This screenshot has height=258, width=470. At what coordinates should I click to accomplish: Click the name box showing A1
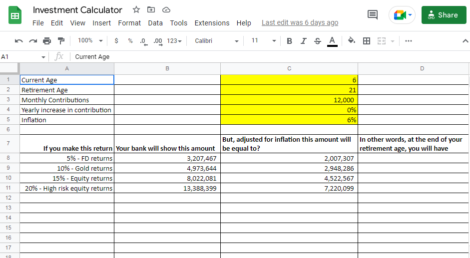[x=19, y=56]
